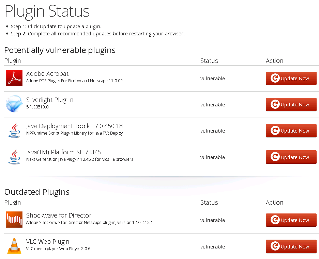
Task: Click the VLC Web Plugin title text
Action: pos(48,242)
